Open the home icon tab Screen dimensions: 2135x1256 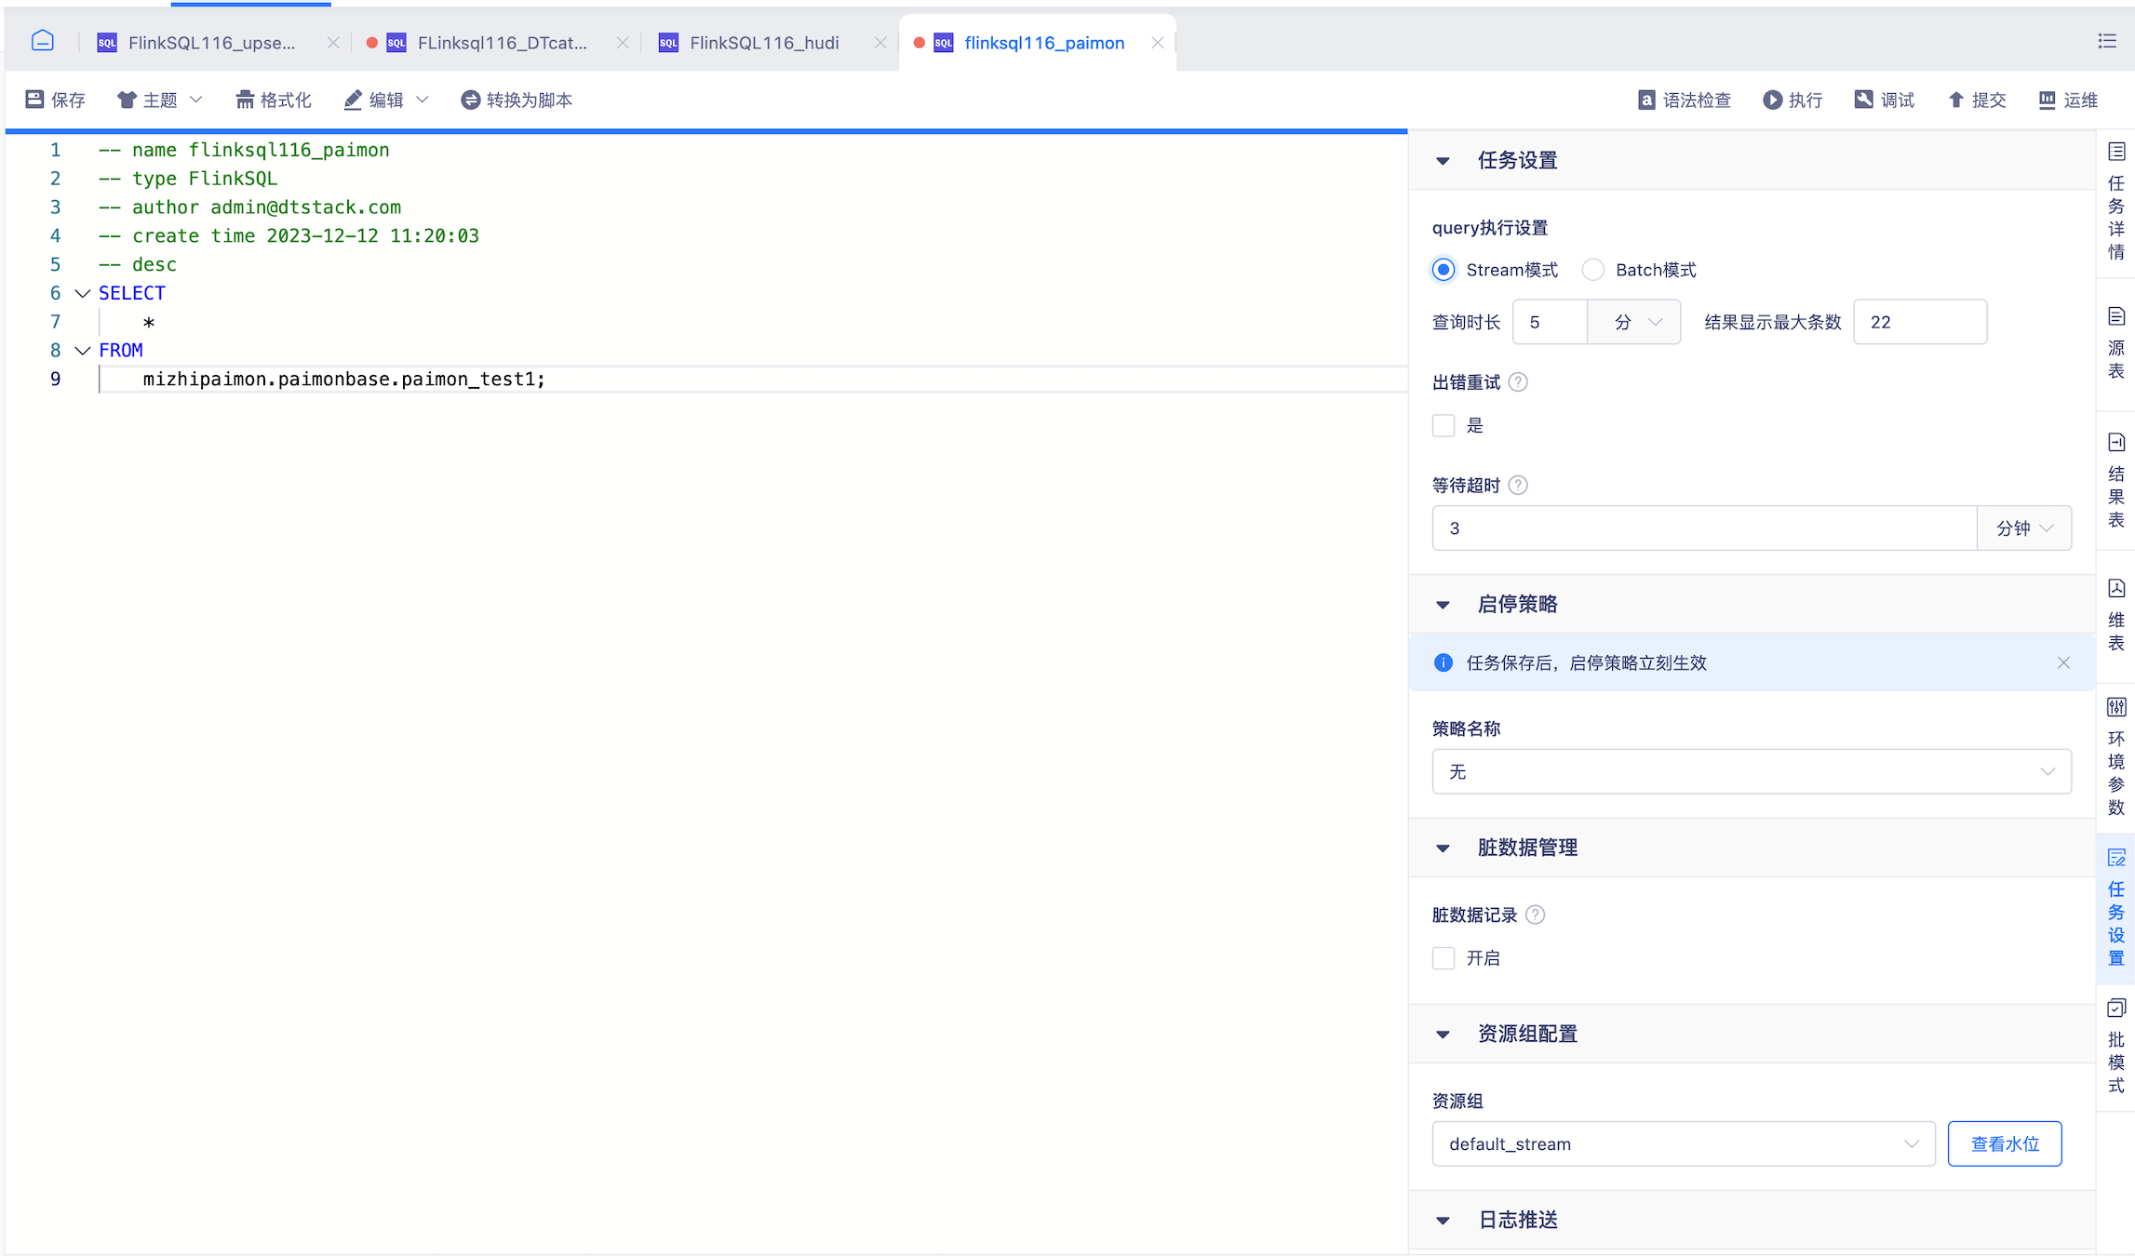coord(42,41)
